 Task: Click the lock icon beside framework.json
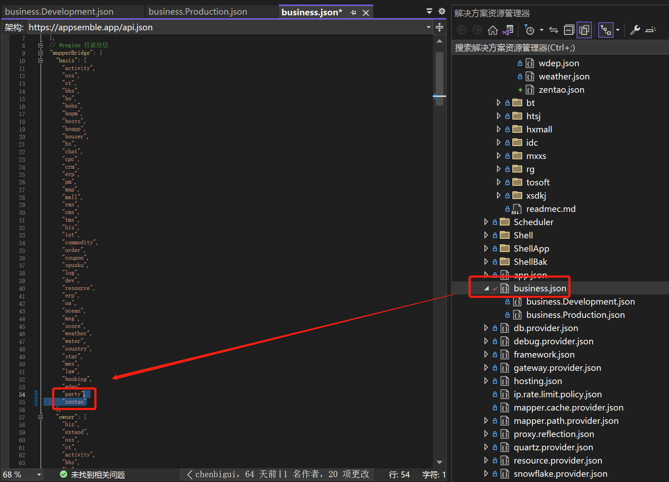[x=495, y=354]
